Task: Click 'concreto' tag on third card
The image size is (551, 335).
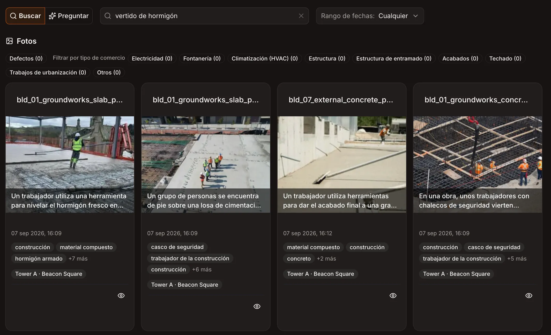Action: pyautogui.click(x=299, y=258)
